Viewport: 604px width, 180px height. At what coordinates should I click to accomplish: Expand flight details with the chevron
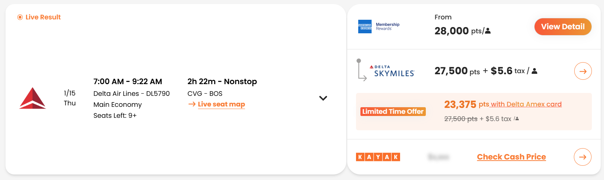point(323,98)
